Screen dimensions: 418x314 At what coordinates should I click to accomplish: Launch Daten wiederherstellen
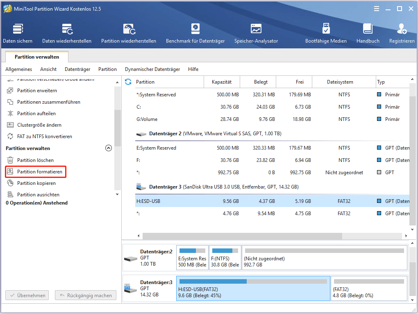[67, 33]
